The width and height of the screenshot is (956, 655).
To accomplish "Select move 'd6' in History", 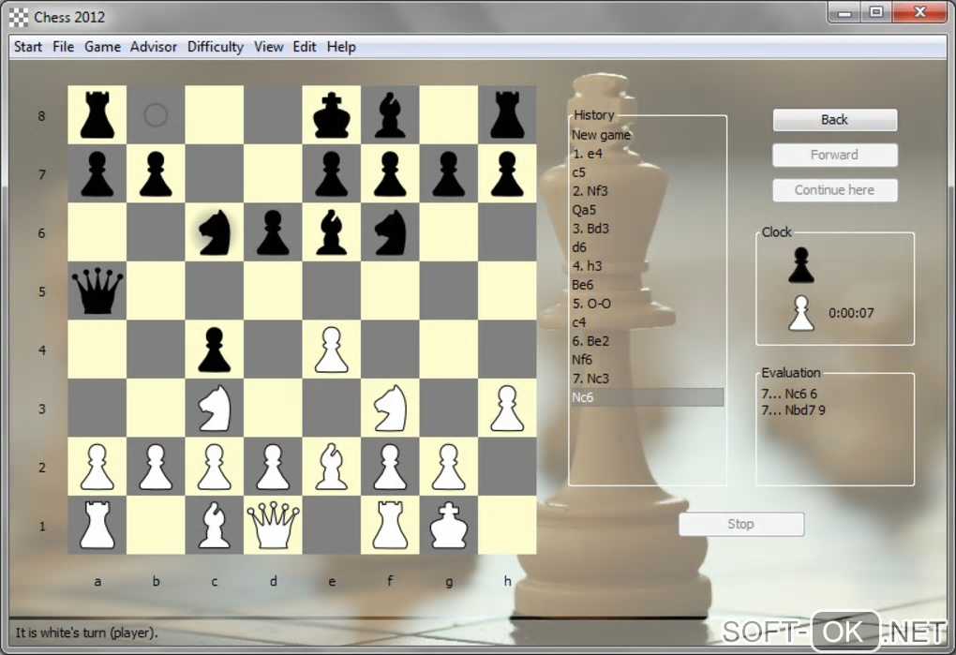I will pos(647,247).
